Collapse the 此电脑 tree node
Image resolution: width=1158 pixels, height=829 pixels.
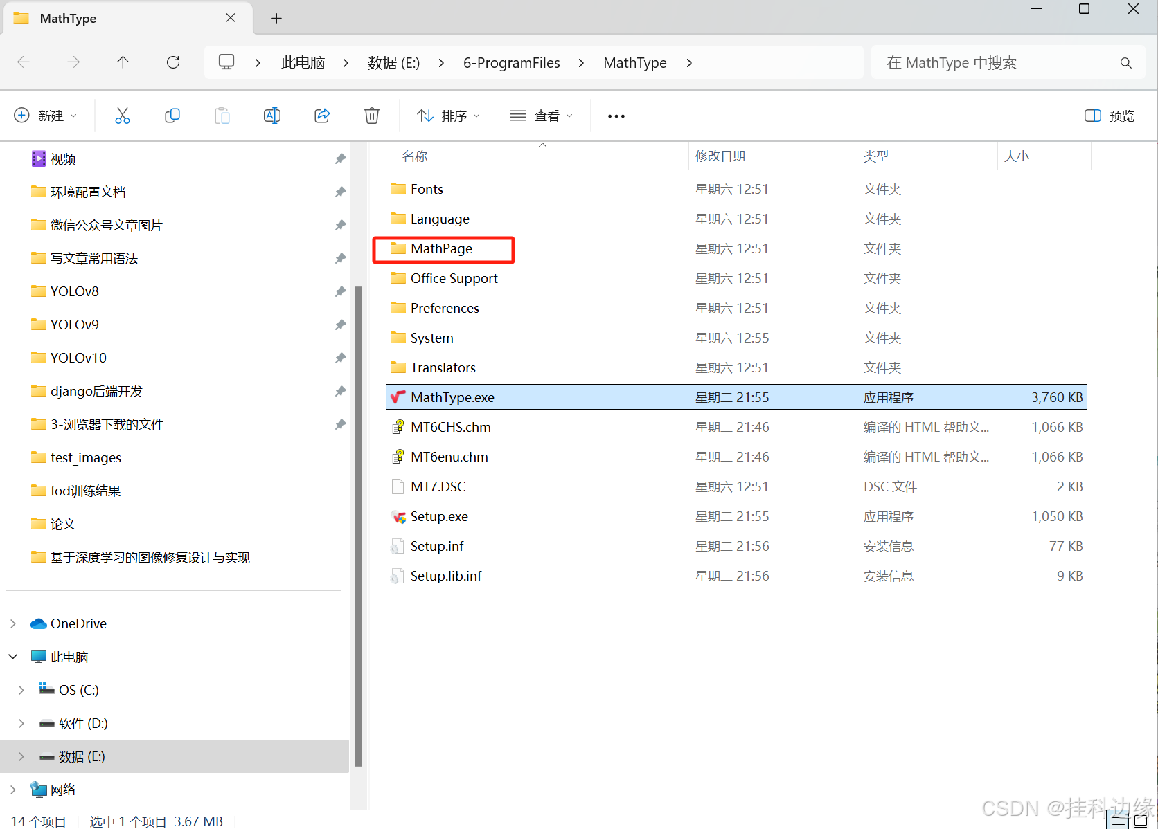(x=13, y=657)
